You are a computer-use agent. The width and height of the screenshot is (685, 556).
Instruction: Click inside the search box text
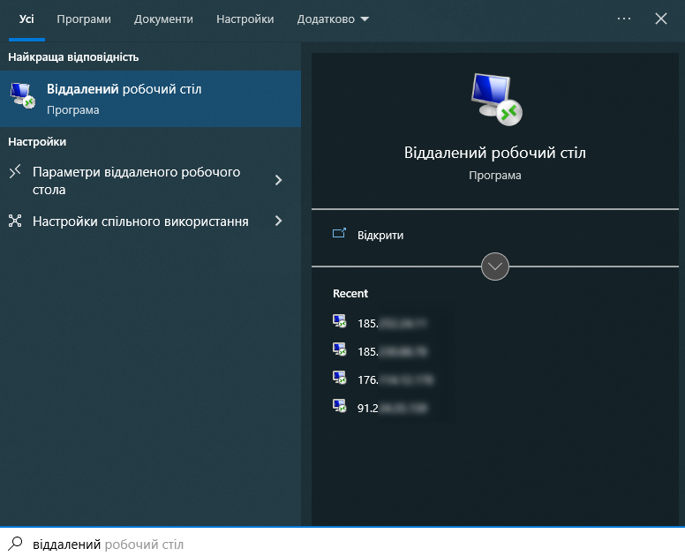coord(108,545)
